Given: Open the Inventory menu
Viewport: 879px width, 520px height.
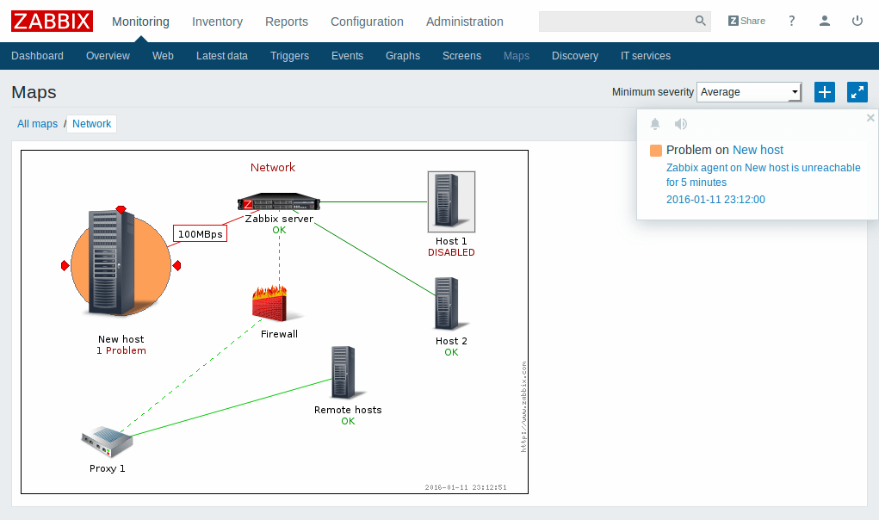Looking at the screenshot, I should point(217,22).
